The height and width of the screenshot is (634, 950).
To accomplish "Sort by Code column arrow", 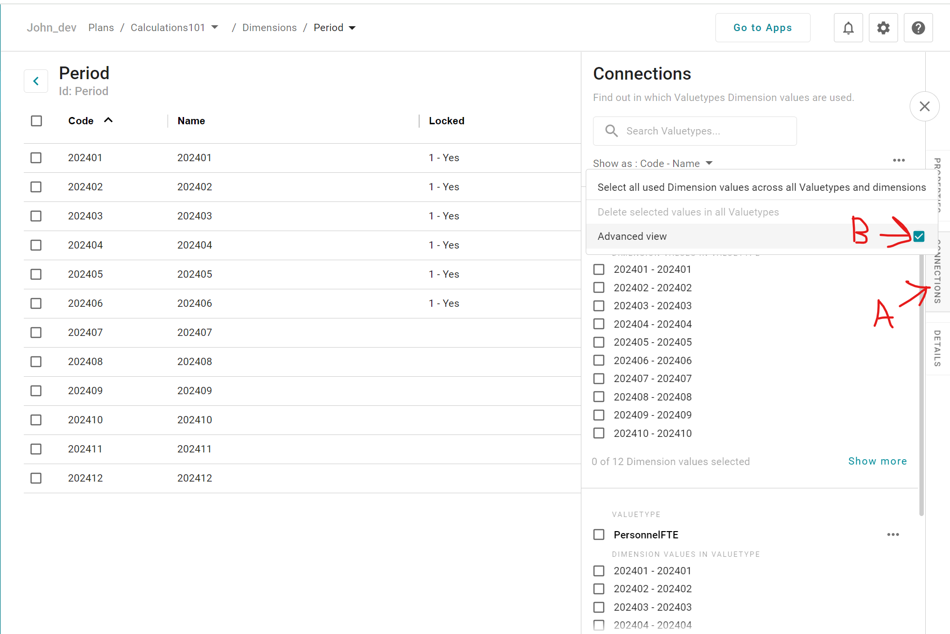I will tap(108, 120).
